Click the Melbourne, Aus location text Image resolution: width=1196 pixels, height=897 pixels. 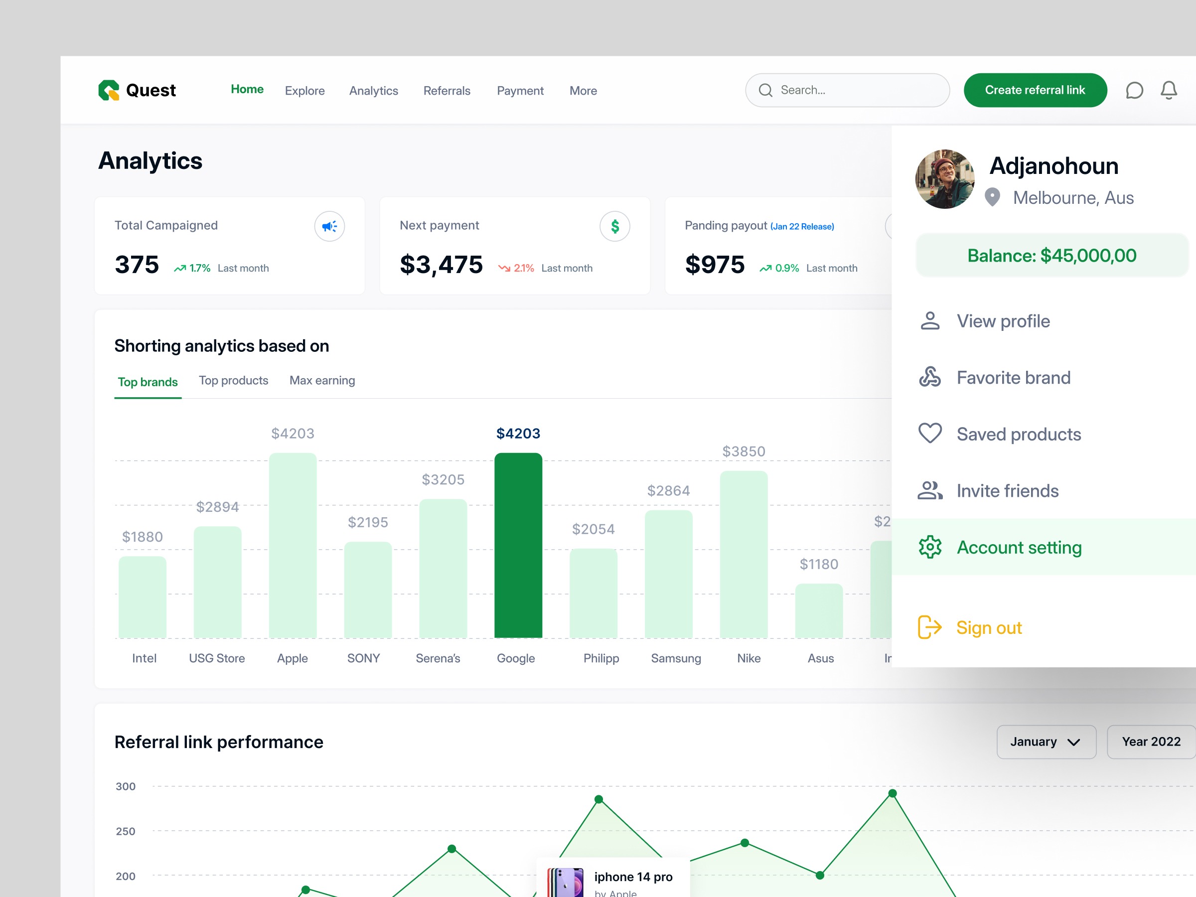coord(1073,198)
